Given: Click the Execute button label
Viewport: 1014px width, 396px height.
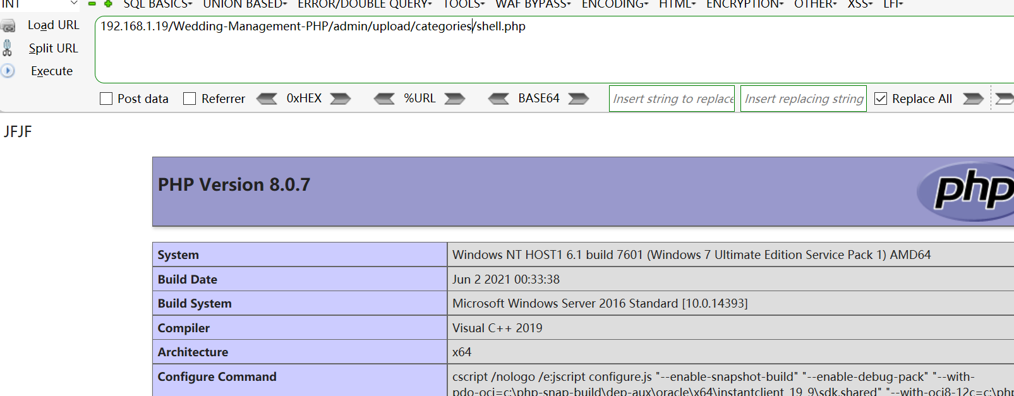Looking at the screenshot, I should pyautogui.click(x=52, y=71).
